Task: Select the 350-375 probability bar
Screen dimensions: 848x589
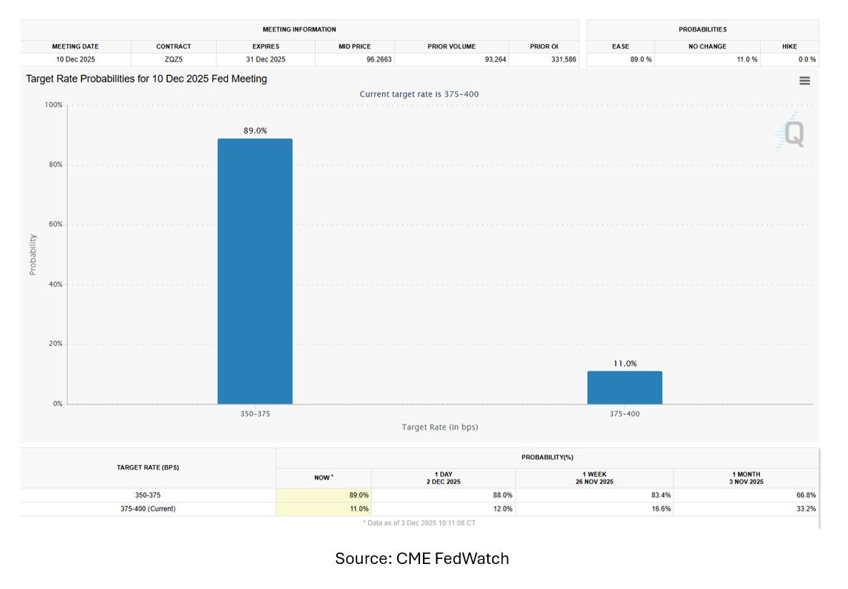Action: click(255, 271)
